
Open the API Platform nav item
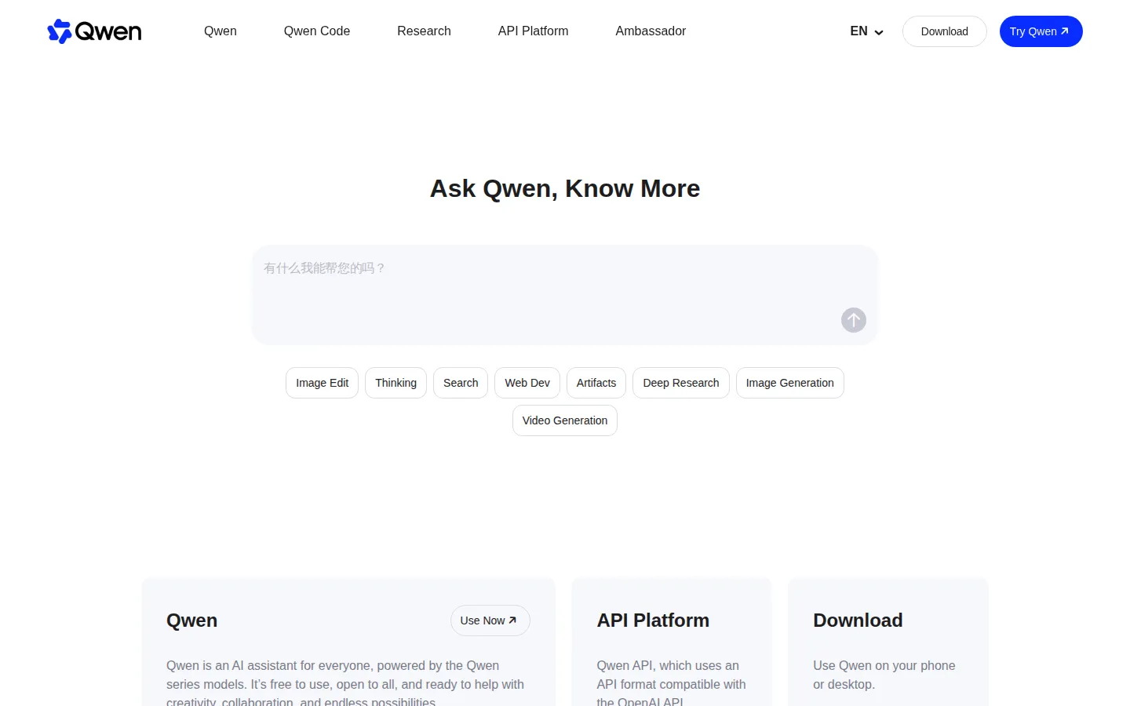point(534,31)
